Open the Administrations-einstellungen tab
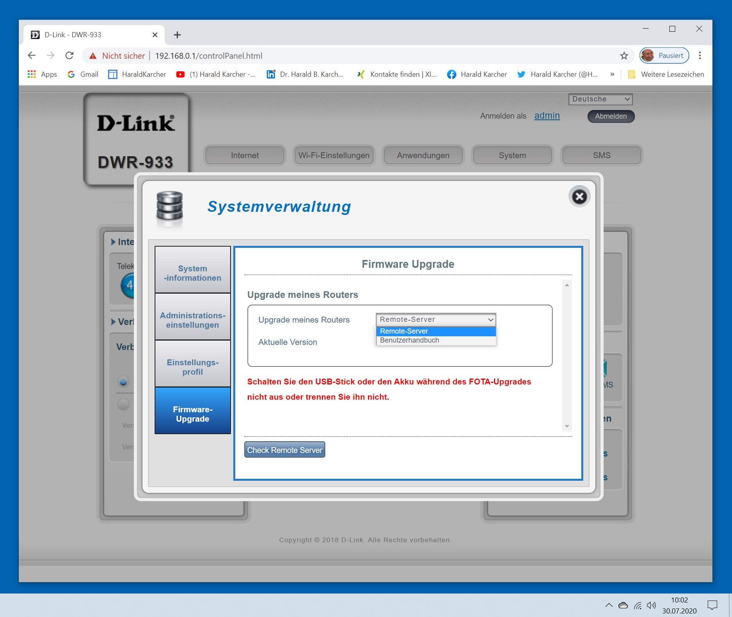This screenshot has height=617, width=732. (193, 317)
